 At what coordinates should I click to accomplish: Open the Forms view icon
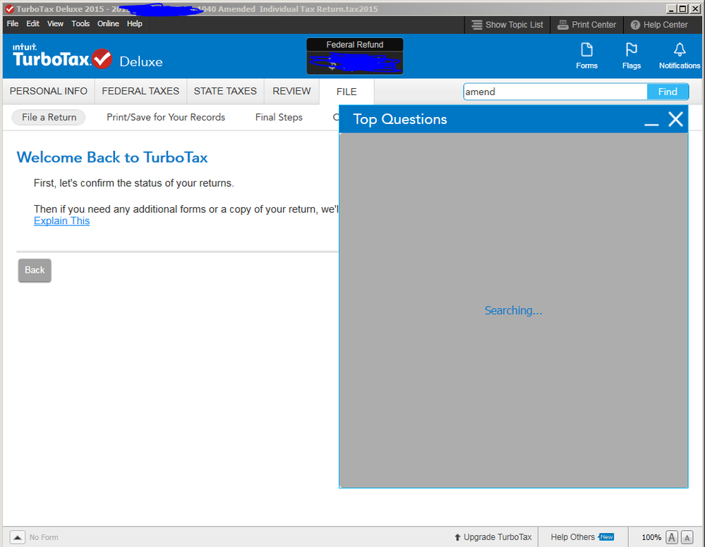(586, 55)
